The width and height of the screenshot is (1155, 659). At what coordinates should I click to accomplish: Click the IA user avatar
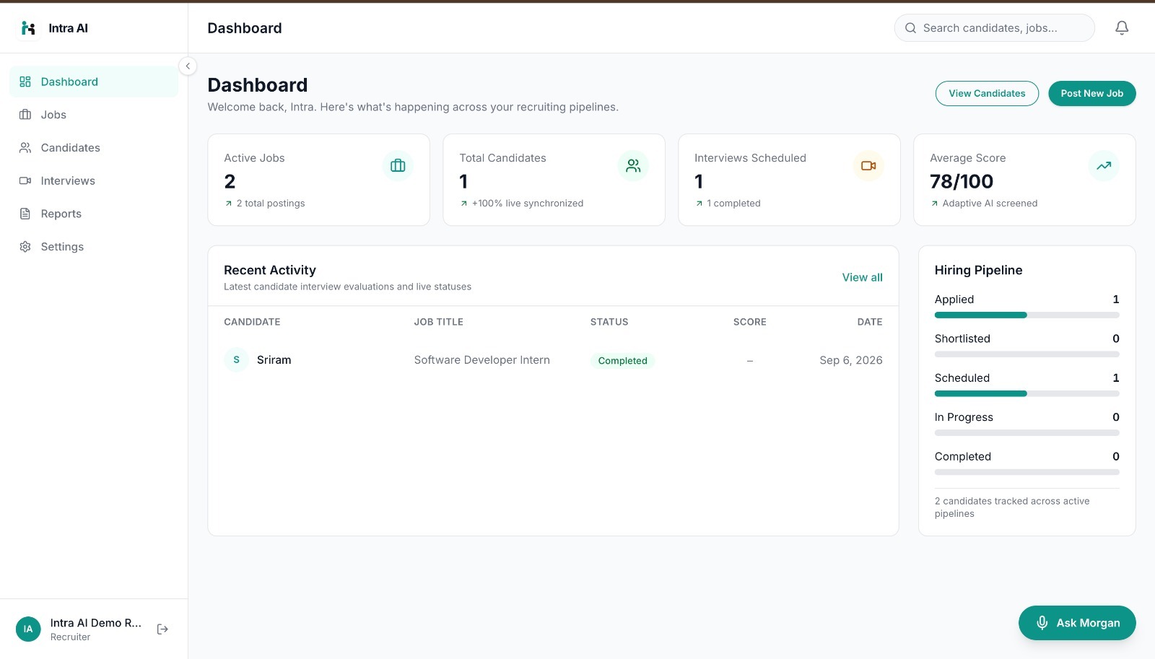28,629
